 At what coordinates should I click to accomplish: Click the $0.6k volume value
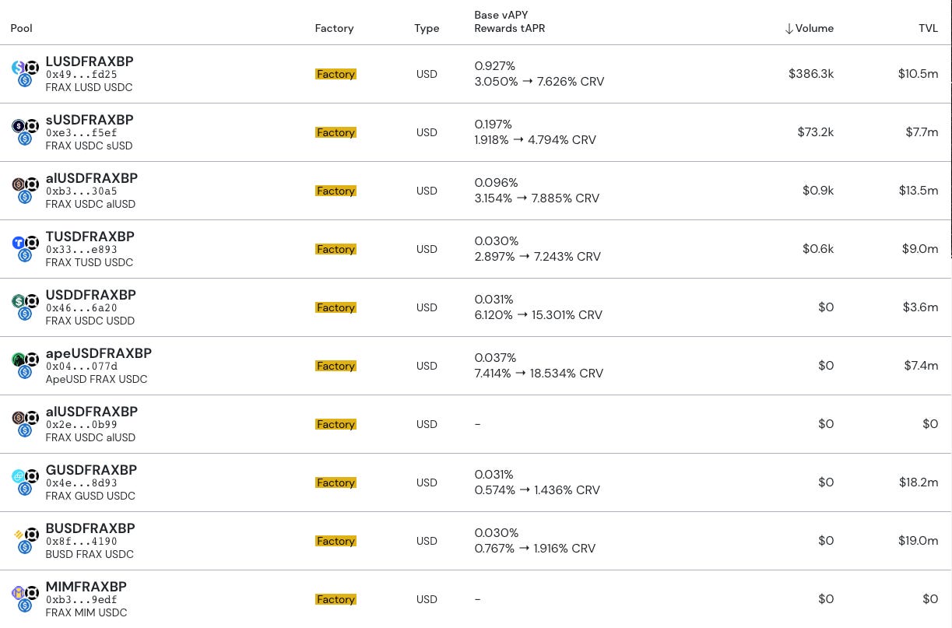click(818, 249)
